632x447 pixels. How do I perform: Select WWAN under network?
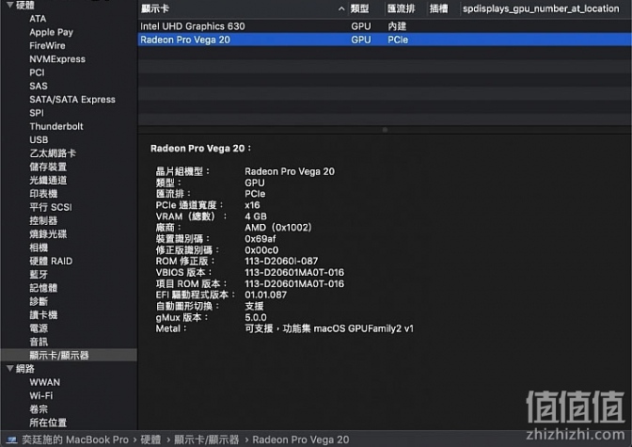pos(45,382)
